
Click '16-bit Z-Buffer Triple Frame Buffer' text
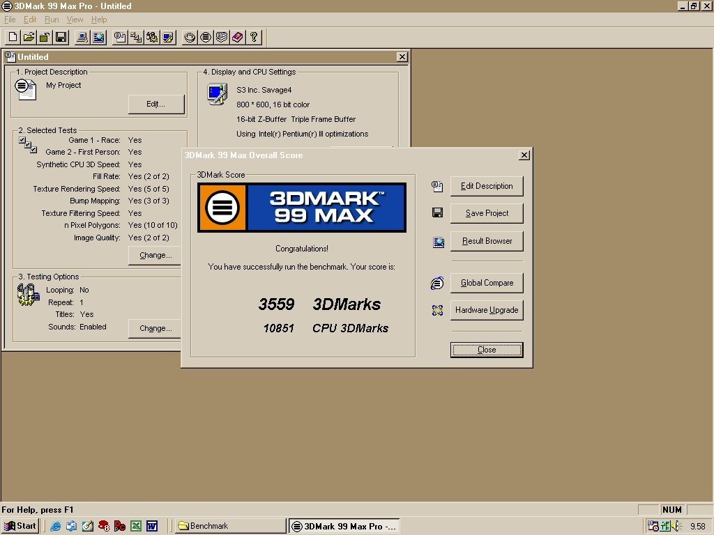[296, 119]
